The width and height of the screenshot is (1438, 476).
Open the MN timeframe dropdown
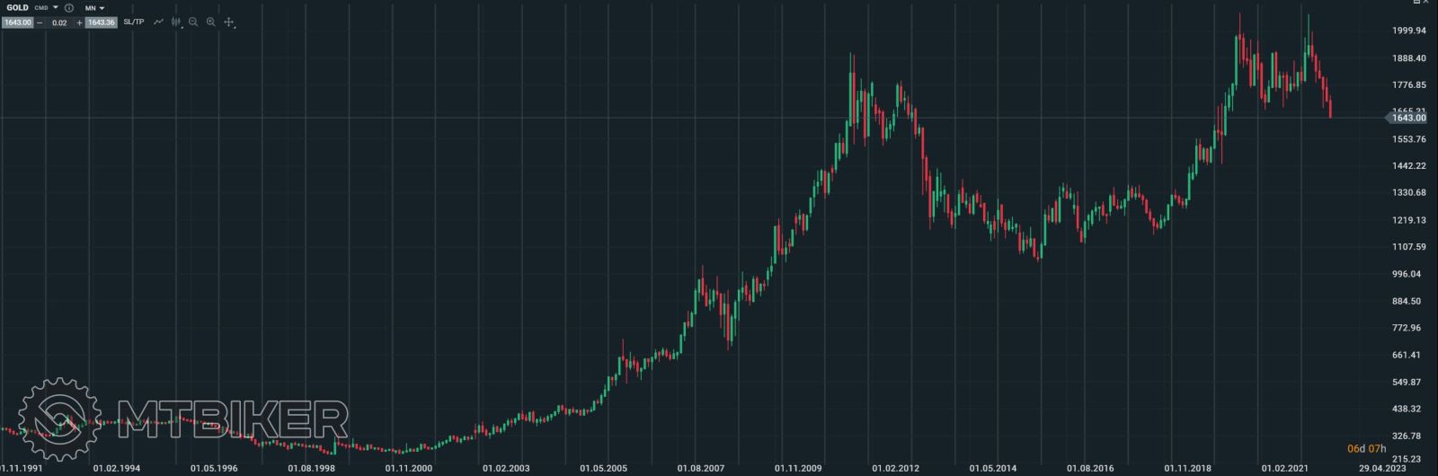94,8
